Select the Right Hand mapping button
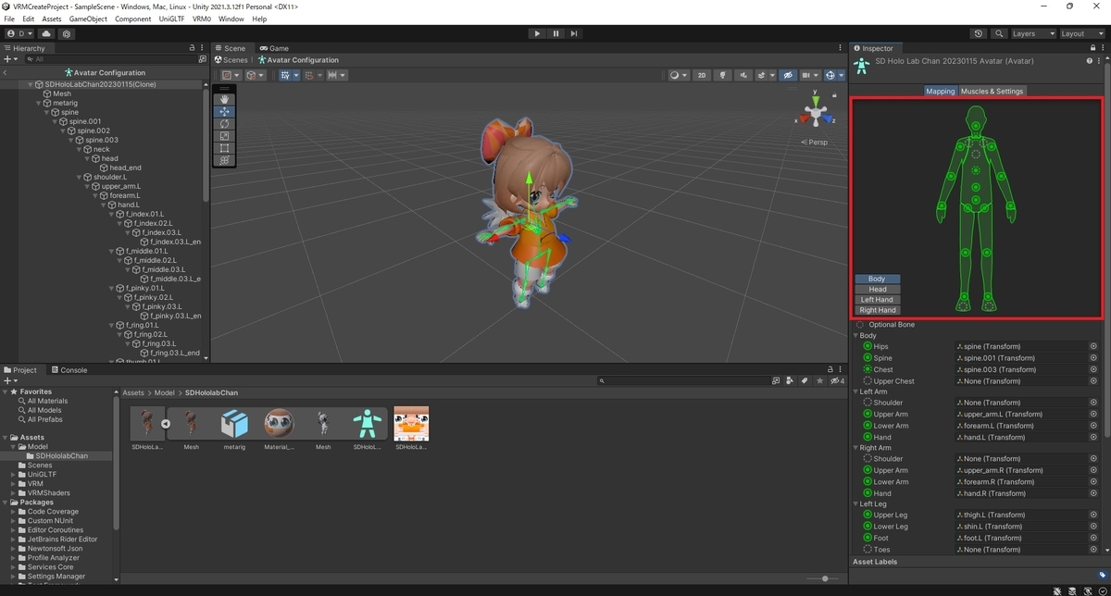Viewport: 1111px width, 596px height. pos(877,310)
